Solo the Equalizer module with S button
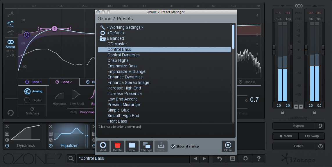The image size is (332, 167). 51,140
